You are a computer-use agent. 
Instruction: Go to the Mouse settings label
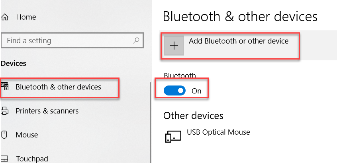pyautogui.click(x=27, y=135)
